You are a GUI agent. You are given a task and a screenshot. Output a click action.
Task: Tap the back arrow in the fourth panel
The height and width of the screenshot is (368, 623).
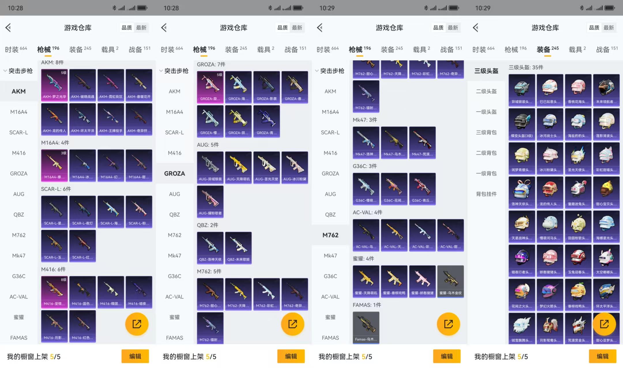(476, 28)
